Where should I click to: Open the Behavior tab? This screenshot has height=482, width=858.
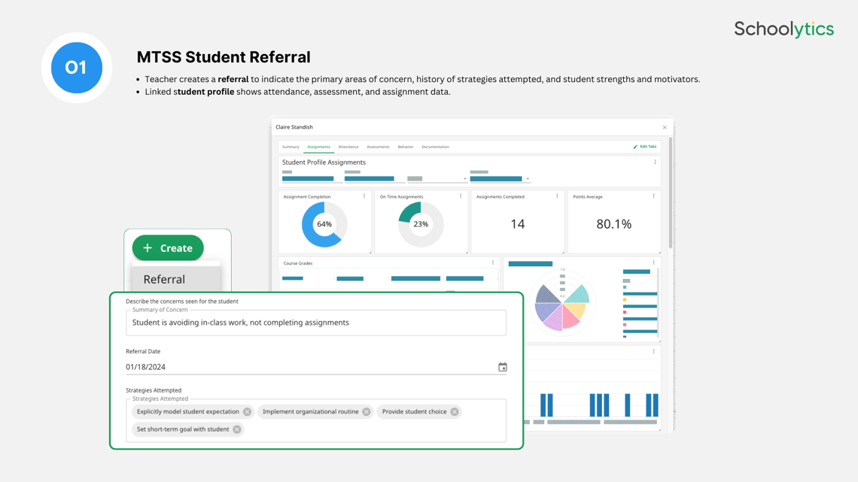406,147
